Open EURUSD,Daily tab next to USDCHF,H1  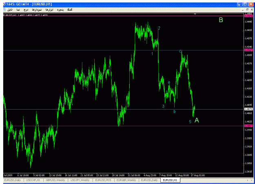pos(12,180)
